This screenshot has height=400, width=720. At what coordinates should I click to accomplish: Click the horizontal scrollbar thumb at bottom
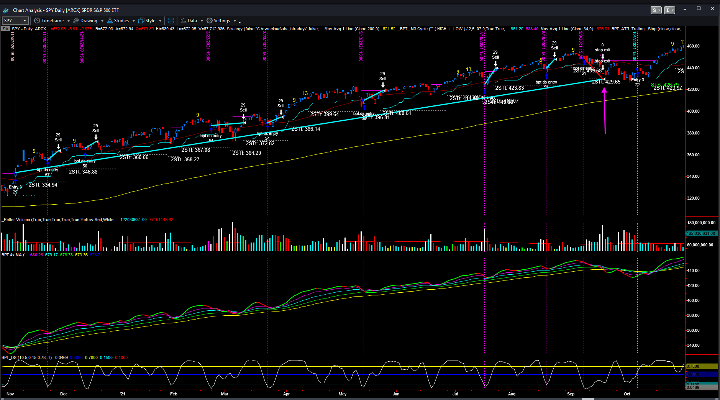[x=587, y=398]
